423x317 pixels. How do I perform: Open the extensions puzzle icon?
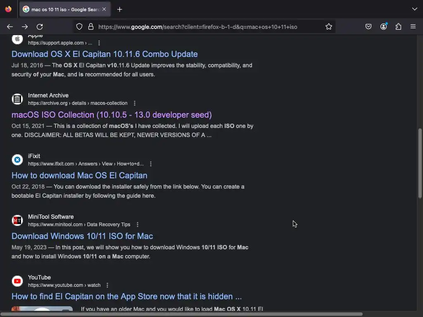coord(399,27)
